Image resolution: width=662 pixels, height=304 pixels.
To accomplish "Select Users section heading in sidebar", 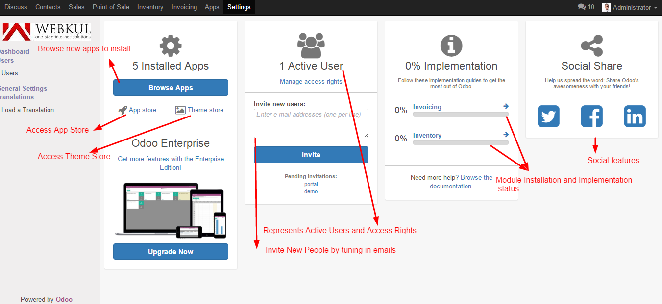I will pos(6,61).
